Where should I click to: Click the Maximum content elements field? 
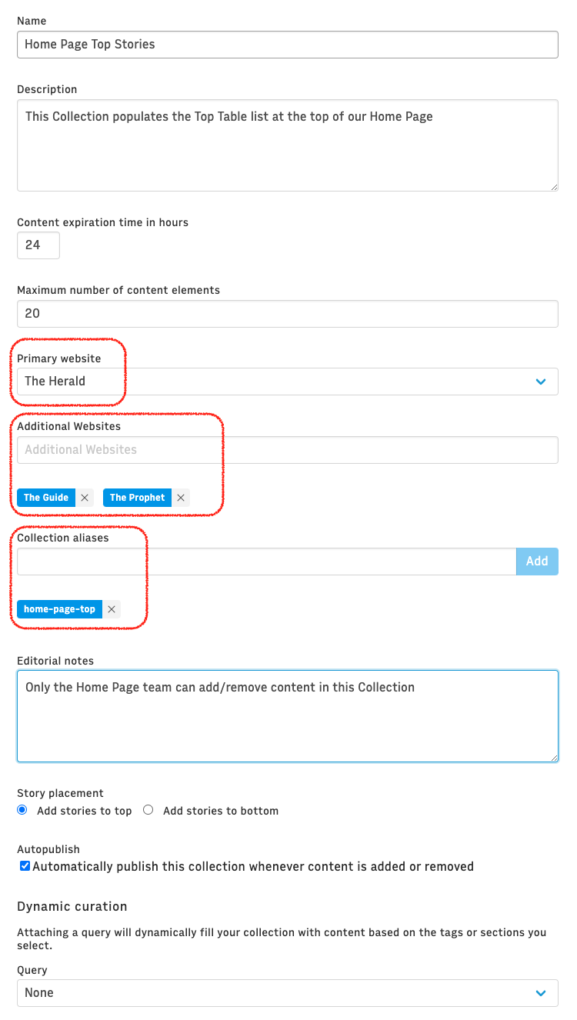pos(288,314)
